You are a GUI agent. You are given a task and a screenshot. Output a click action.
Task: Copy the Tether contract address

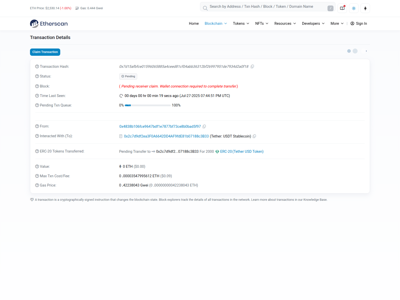tap(254, 136)
